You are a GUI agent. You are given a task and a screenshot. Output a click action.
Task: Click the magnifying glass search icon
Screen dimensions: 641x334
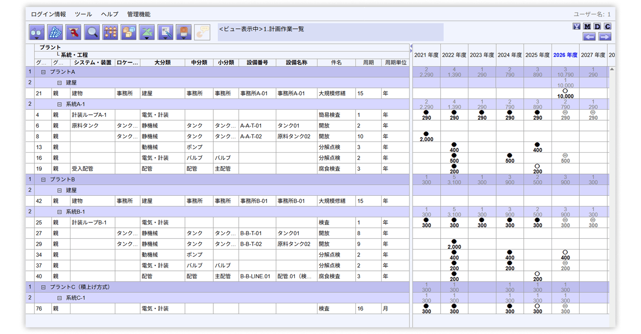point(92,33)
